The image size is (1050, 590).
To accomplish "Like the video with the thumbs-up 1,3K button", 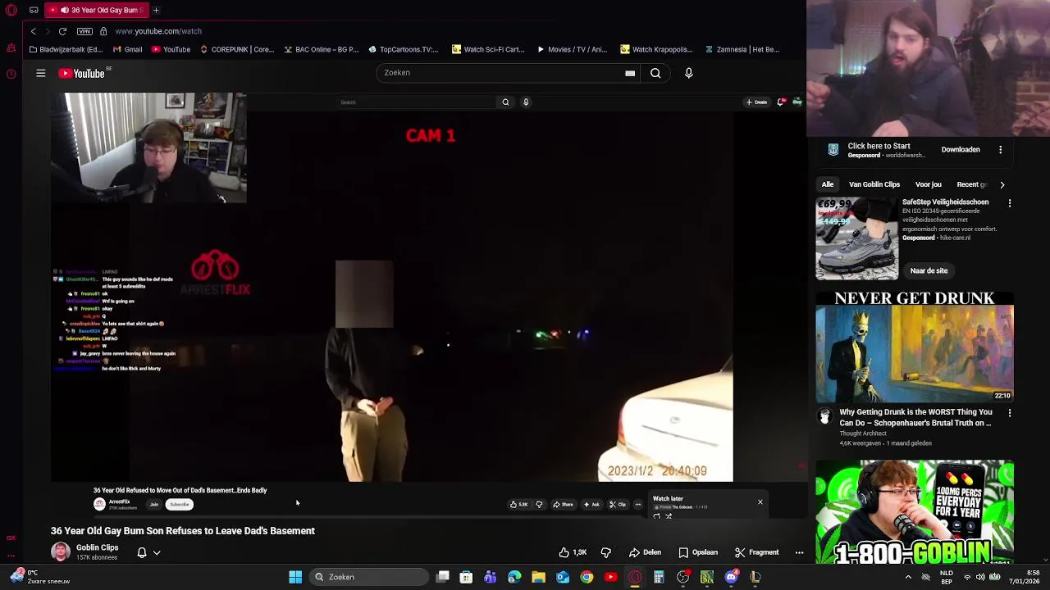I will pyautogui.click(x=573, y=552).
